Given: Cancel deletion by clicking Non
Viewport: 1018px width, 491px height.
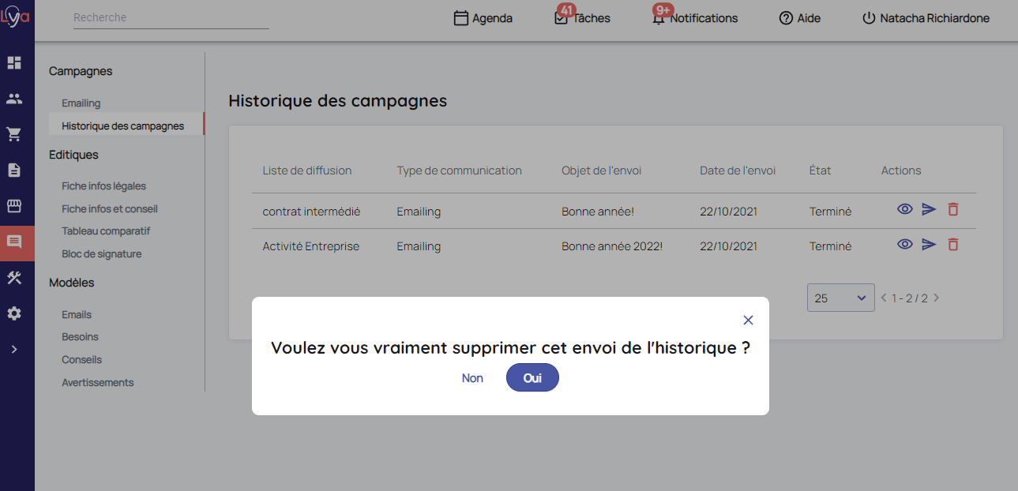Looking at the screenshot, I should click(472, 378).
